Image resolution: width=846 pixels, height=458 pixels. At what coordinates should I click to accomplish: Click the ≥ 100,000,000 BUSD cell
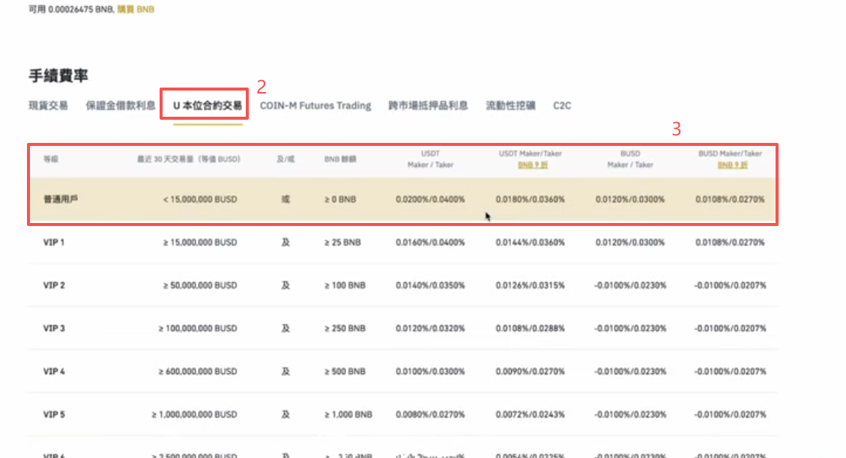pos(198,328)
